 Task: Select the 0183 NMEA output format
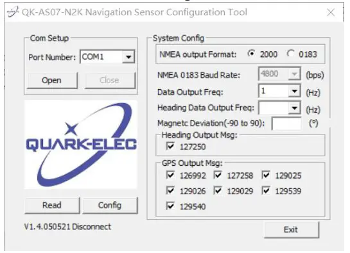click(290, 54)
